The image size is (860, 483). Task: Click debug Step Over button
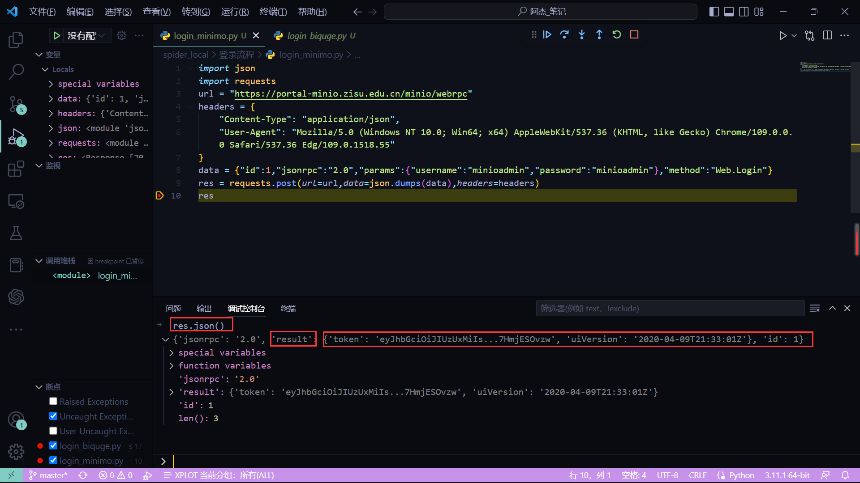coord(564,34)
